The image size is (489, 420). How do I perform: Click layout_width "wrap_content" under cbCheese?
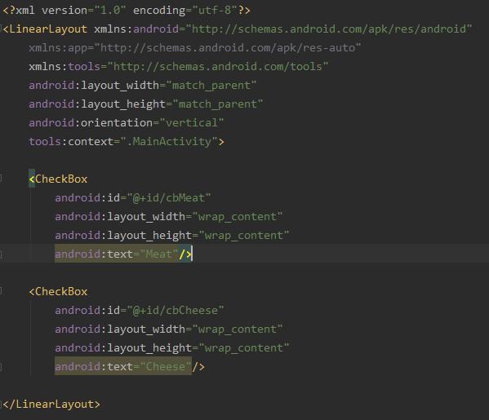point(238,329)
